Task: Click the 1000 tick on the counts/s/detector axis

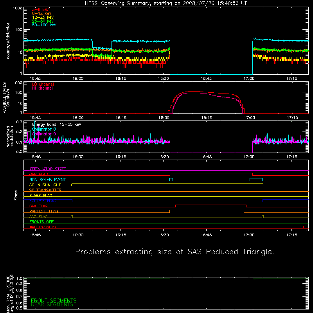Action: 18,8
